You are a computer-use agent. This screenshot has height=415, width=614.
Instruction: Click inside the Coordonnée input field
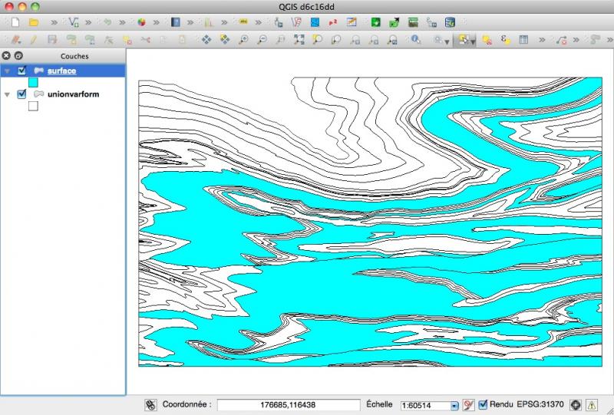pyautogui.click(x=289, y=405)
